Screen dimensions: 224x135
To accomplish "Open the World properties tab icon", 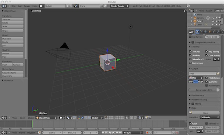I will [206, 32].
